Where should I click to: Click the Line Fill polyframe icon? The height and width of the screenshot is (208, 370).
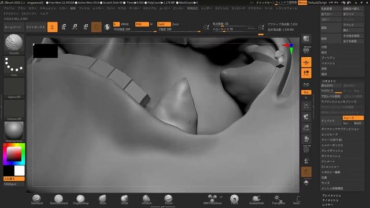pyautogui.click(x=306, y=149)
